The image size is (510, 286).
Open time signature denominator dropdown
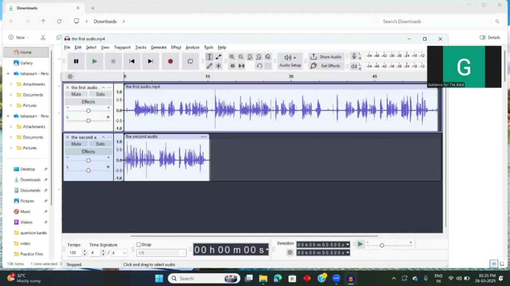tap(119, 253)
